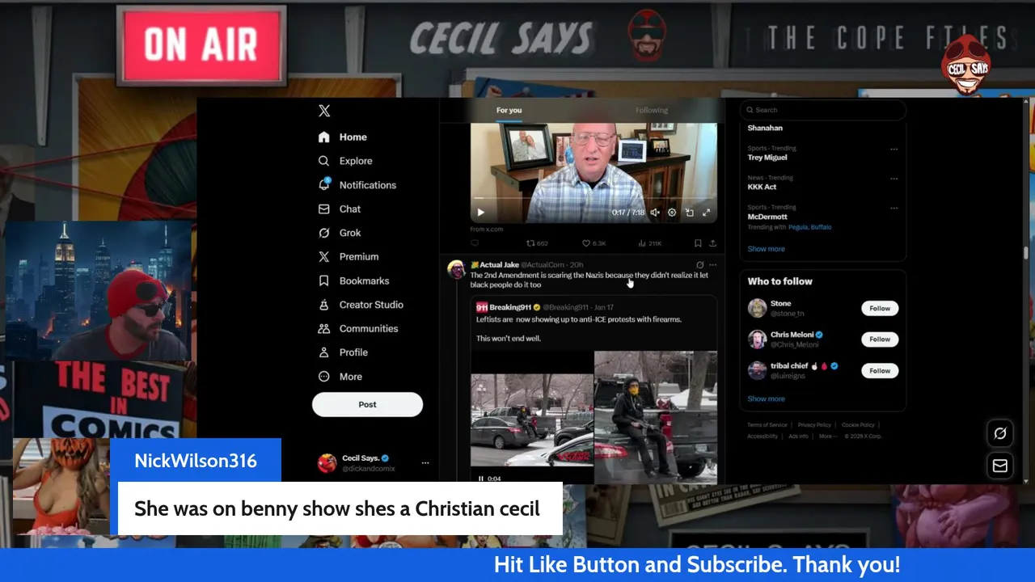Click the Pegula, Buffalo trending link

[x=809, y=227]
